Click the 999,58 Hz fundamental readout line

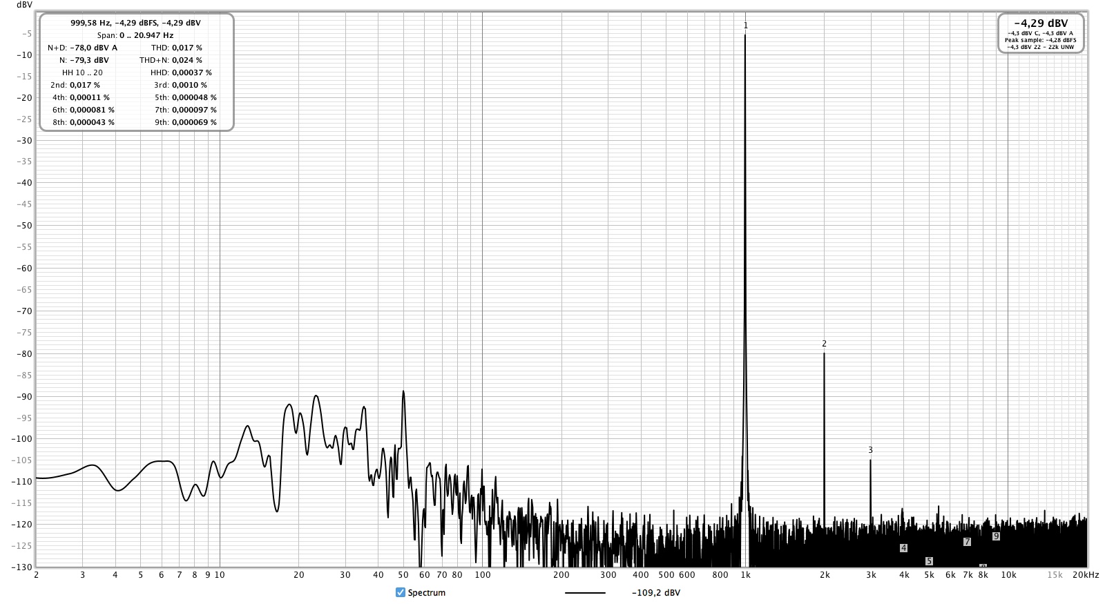pos(136,23)
